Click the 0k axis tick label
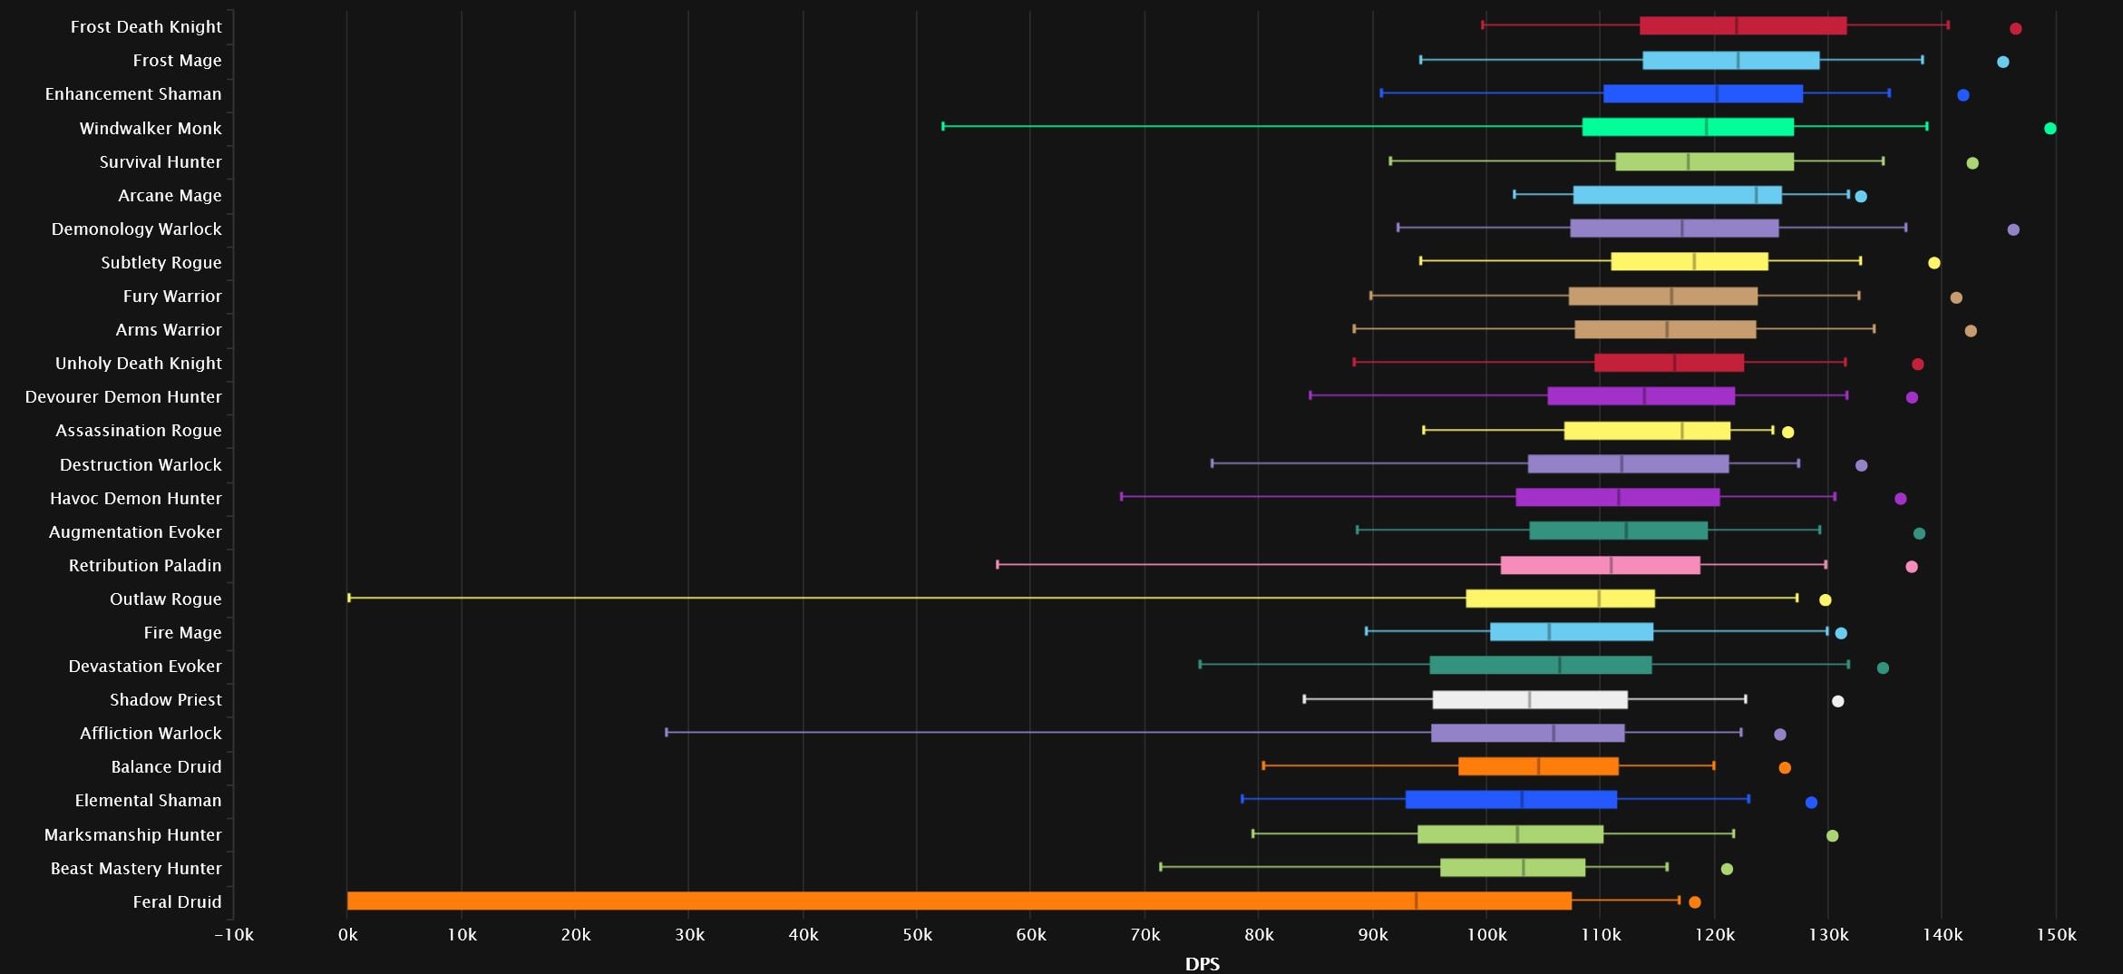The image size is (2123, 974). pos(347,935)
